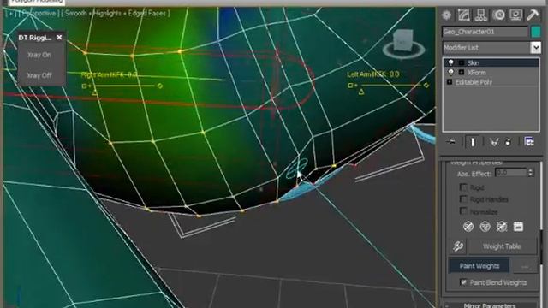Open the Weight Tool wrench icon

(x=458, y=246)
